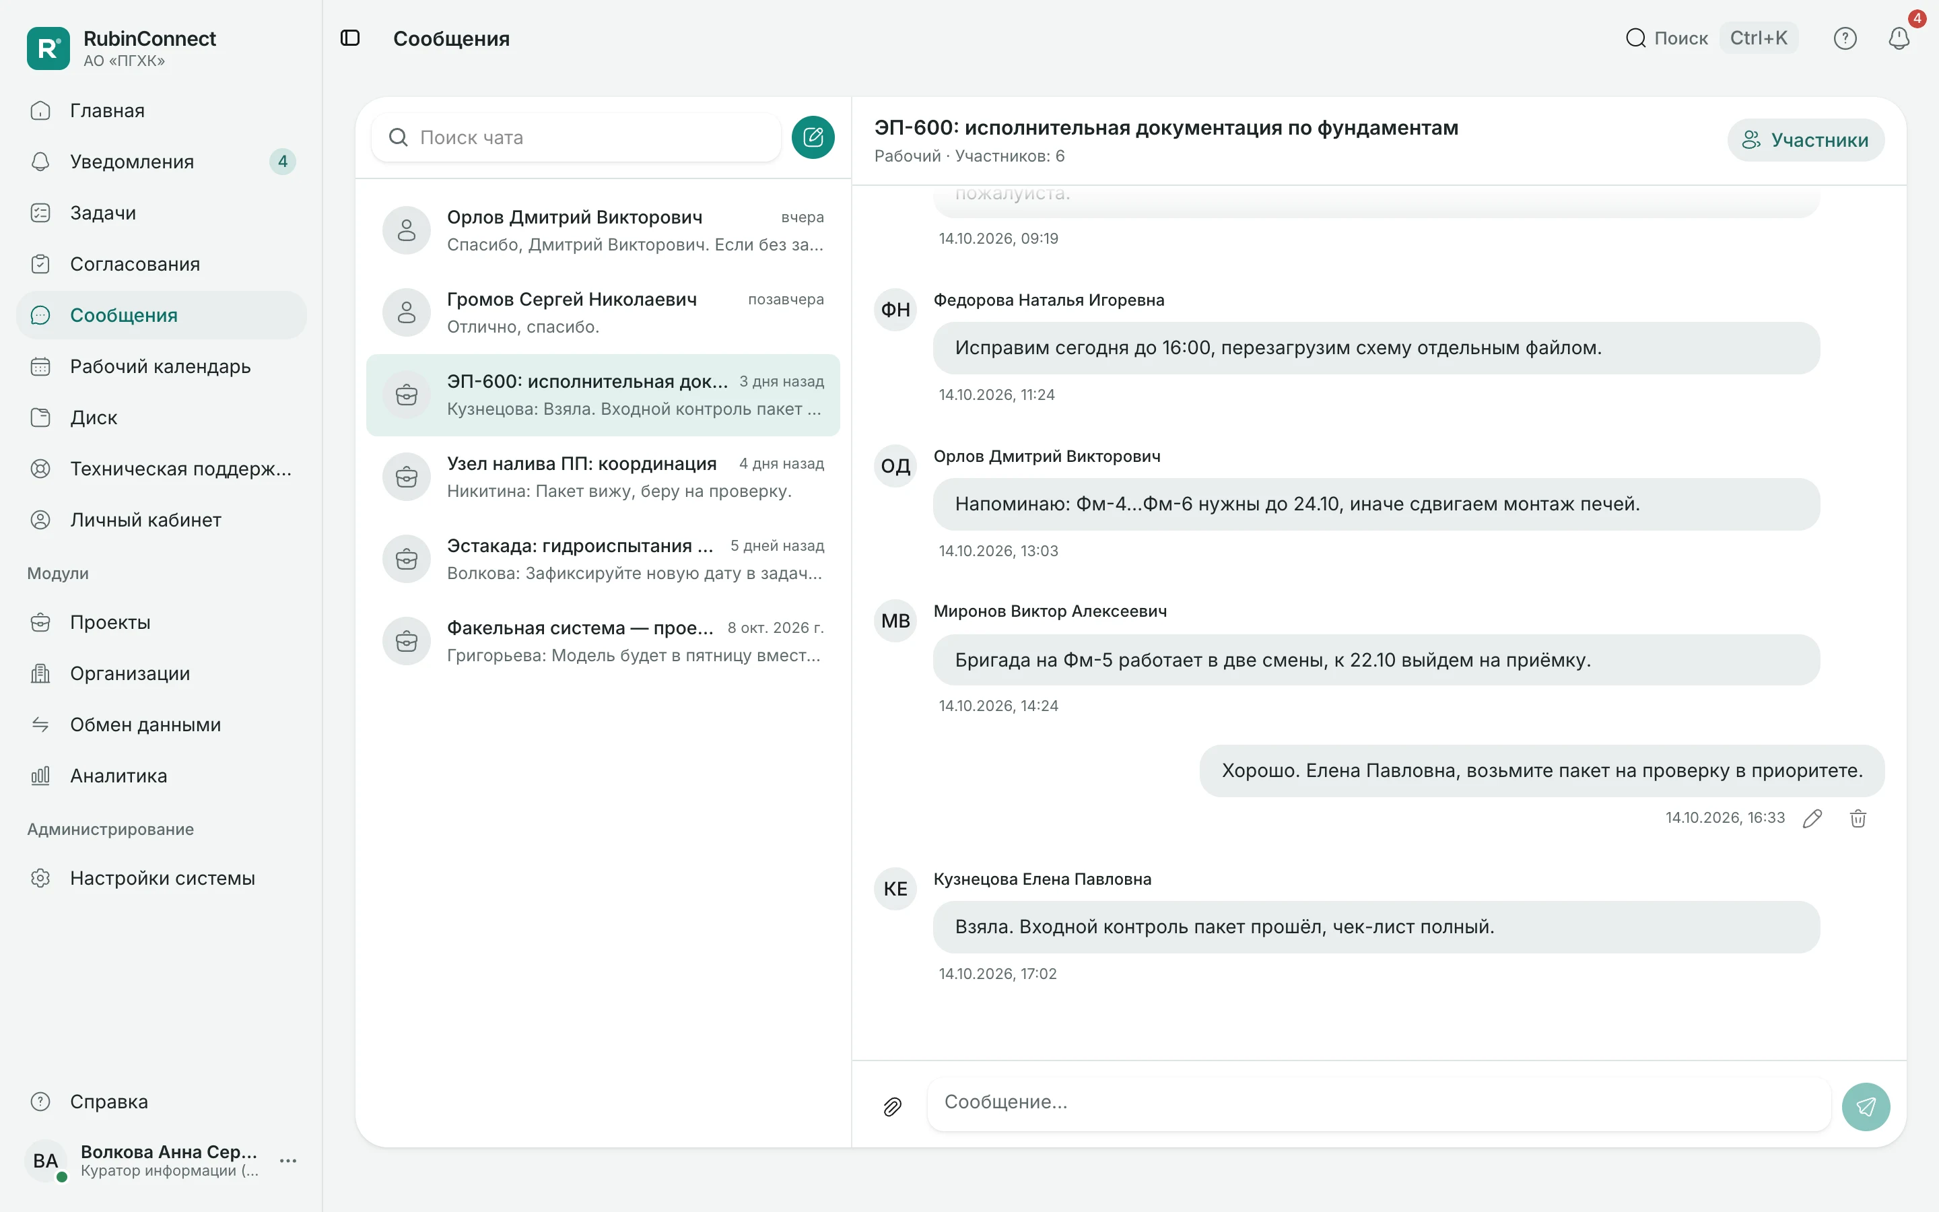Open chat with Громов Сергей Николаевич

tap(603, 312)
